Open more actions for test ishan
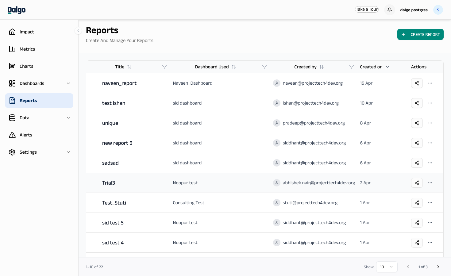 (430, 103)
